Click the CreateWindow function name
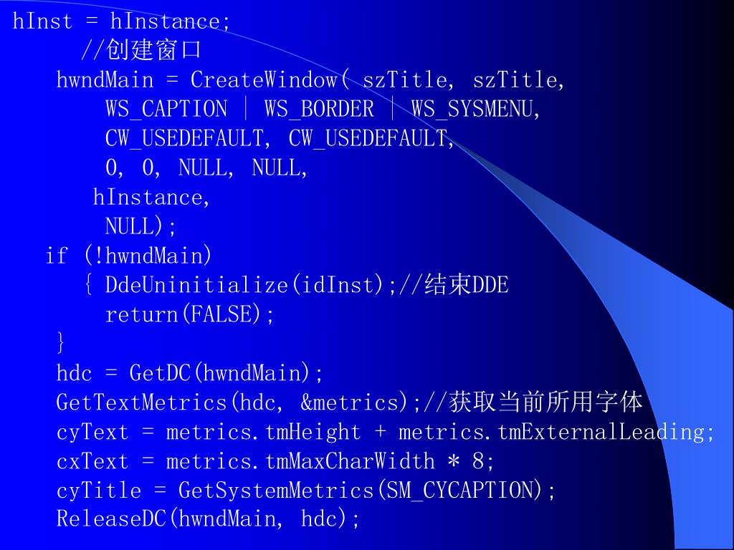Viewport: 734px width, 550px height. [264, 79]
